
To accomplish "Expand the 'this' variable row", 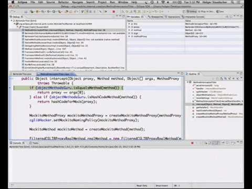I will [129, 24].
